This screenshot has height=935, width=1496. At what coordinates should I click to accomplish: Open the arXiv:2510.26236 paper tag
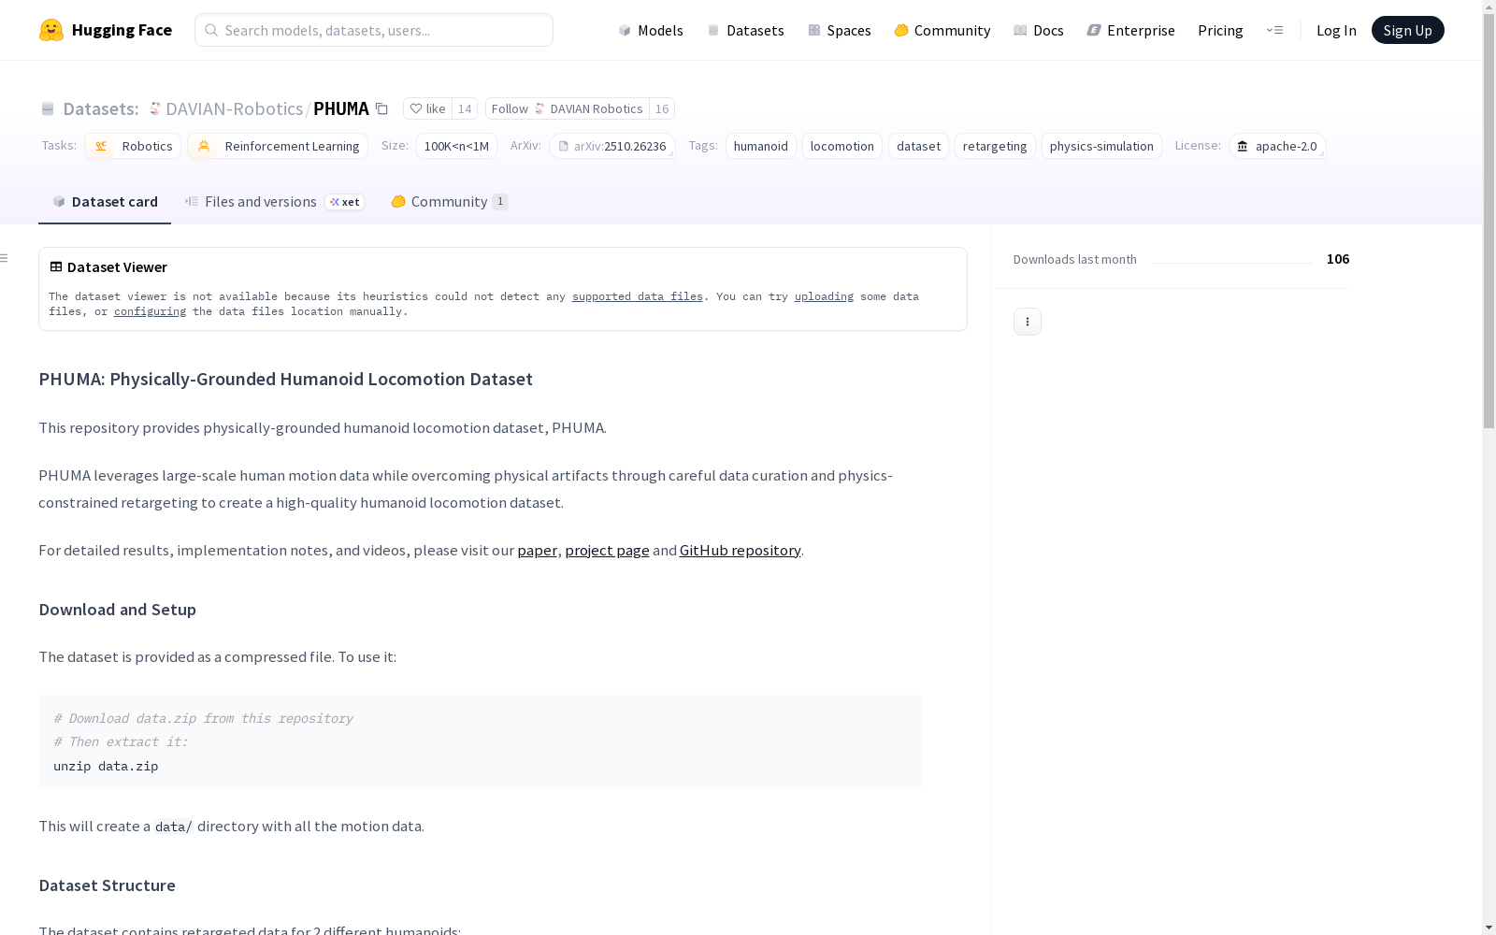point(612,146)
